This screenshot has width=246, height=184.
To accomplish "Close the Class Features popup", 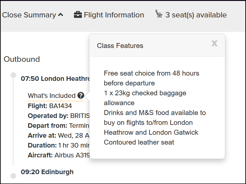I will [214, 43].
